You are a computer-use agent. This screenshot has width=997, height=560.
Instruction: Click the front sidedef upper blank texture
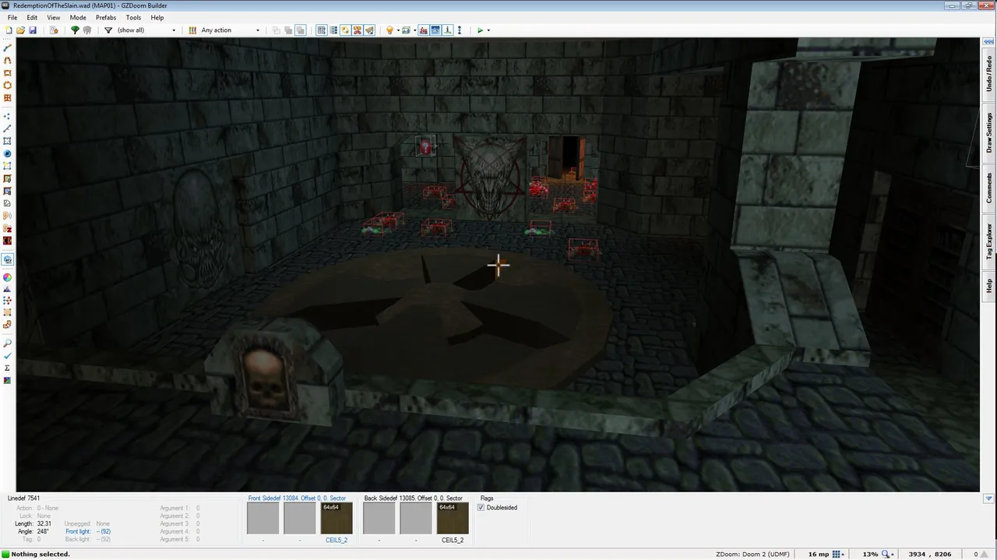pyautogui.click(x=262, y=518)
